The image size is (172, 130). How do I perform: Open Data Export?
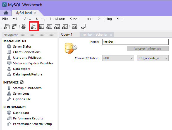pos(21,69)
